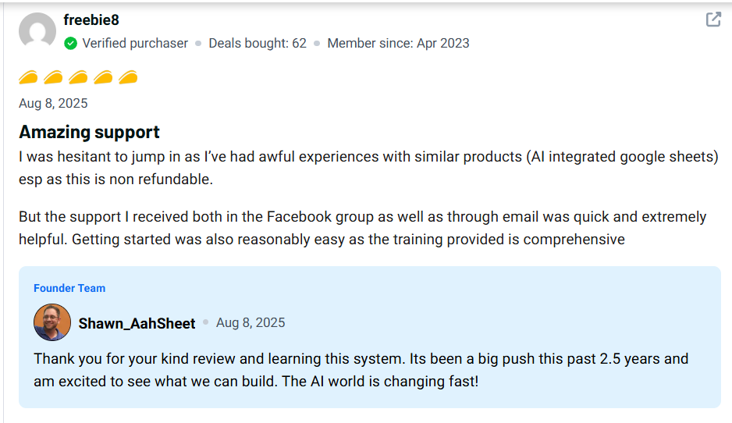Select the second taco rating icon
The width and height of the screenshot is (732, 423).
(x=53, y=77)
